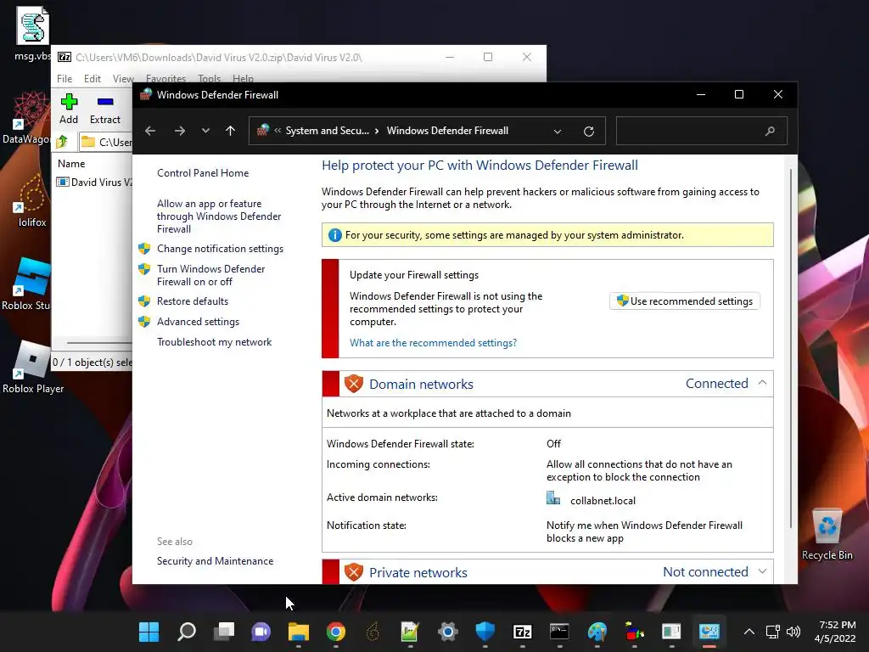
Task: Open Google Chrome from taskbar
Action: [x=336, y=632]
